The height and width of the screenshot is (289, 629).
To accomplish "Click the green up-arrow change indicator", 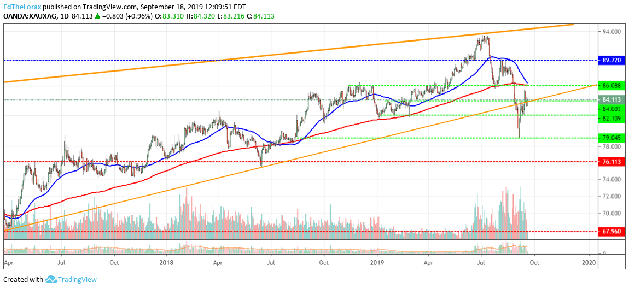I will point(97,16).
